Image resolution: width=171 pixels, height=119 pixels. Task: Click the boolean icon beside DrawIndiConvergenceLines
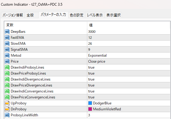(7, 91)
